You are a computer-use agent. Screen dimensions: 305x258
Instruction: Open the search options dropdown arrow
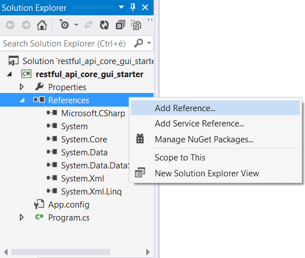click(x=149, y=43)
